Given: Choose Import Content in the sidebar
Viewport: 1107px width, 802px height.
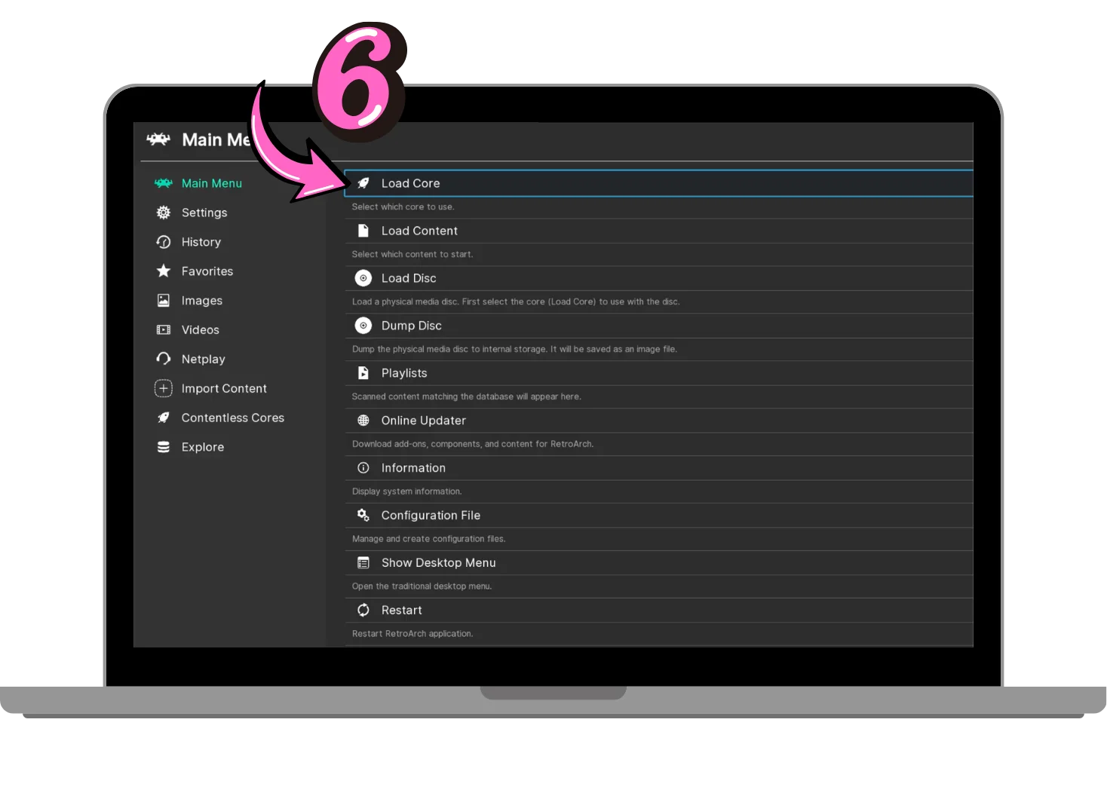Looking at the screenshot, I should pos(224,389).
